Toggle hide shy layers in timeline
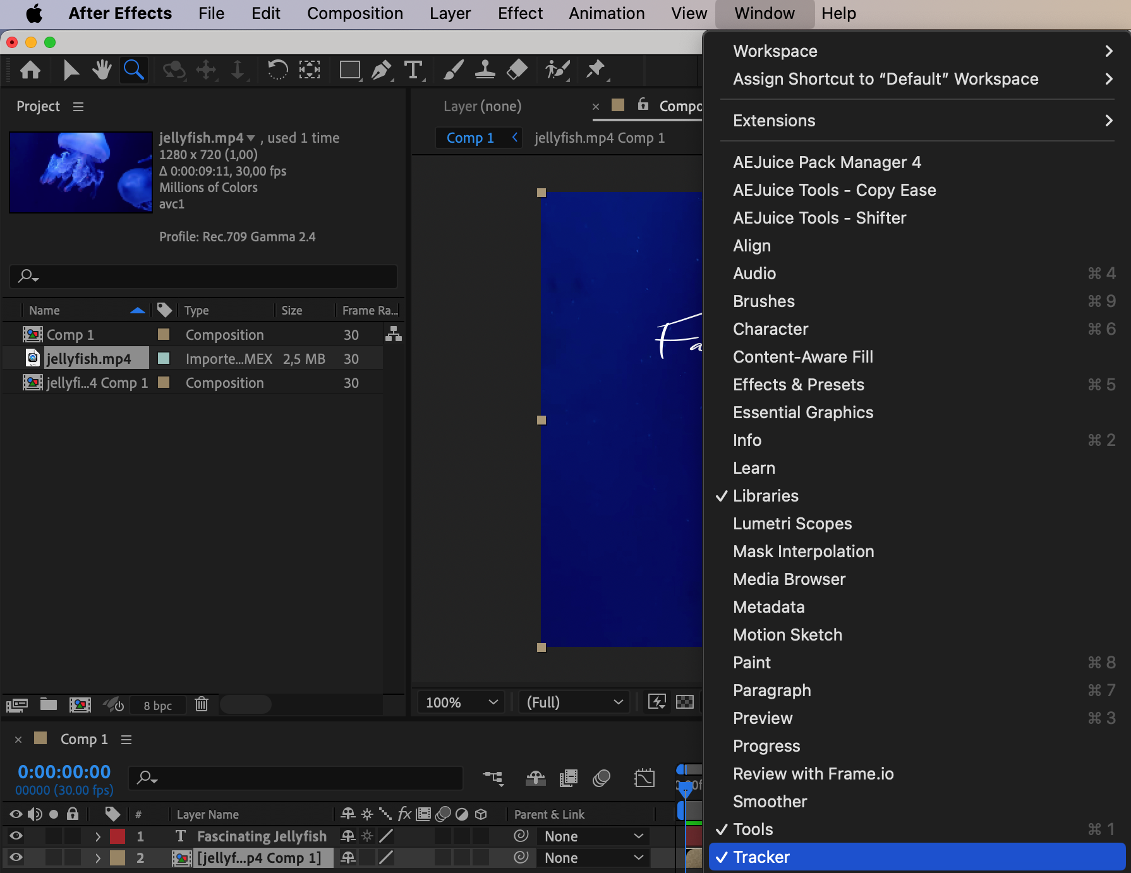1131x873 pixels. click(536, 778)
